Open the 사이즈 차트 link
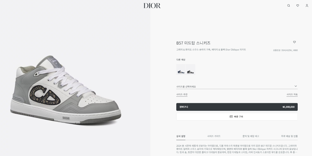Viewport: 312px width, 156px height. [x=292, y=95]
